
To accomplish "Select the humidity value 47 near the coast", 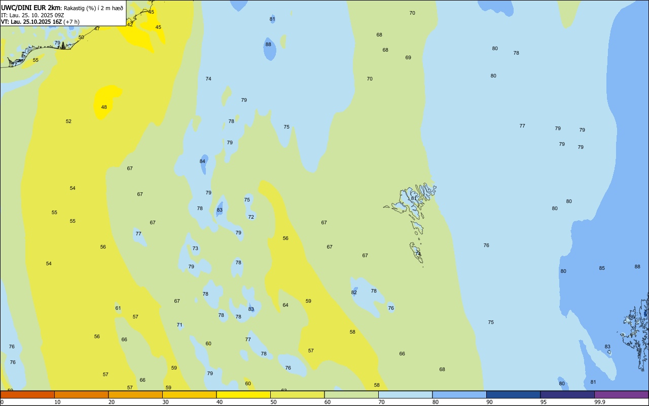I will 97,29.
